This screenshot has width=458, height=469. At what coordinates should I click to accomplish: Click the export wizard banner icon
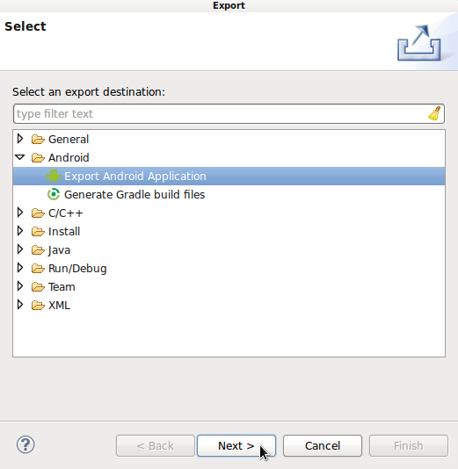(x=419, y=43)
